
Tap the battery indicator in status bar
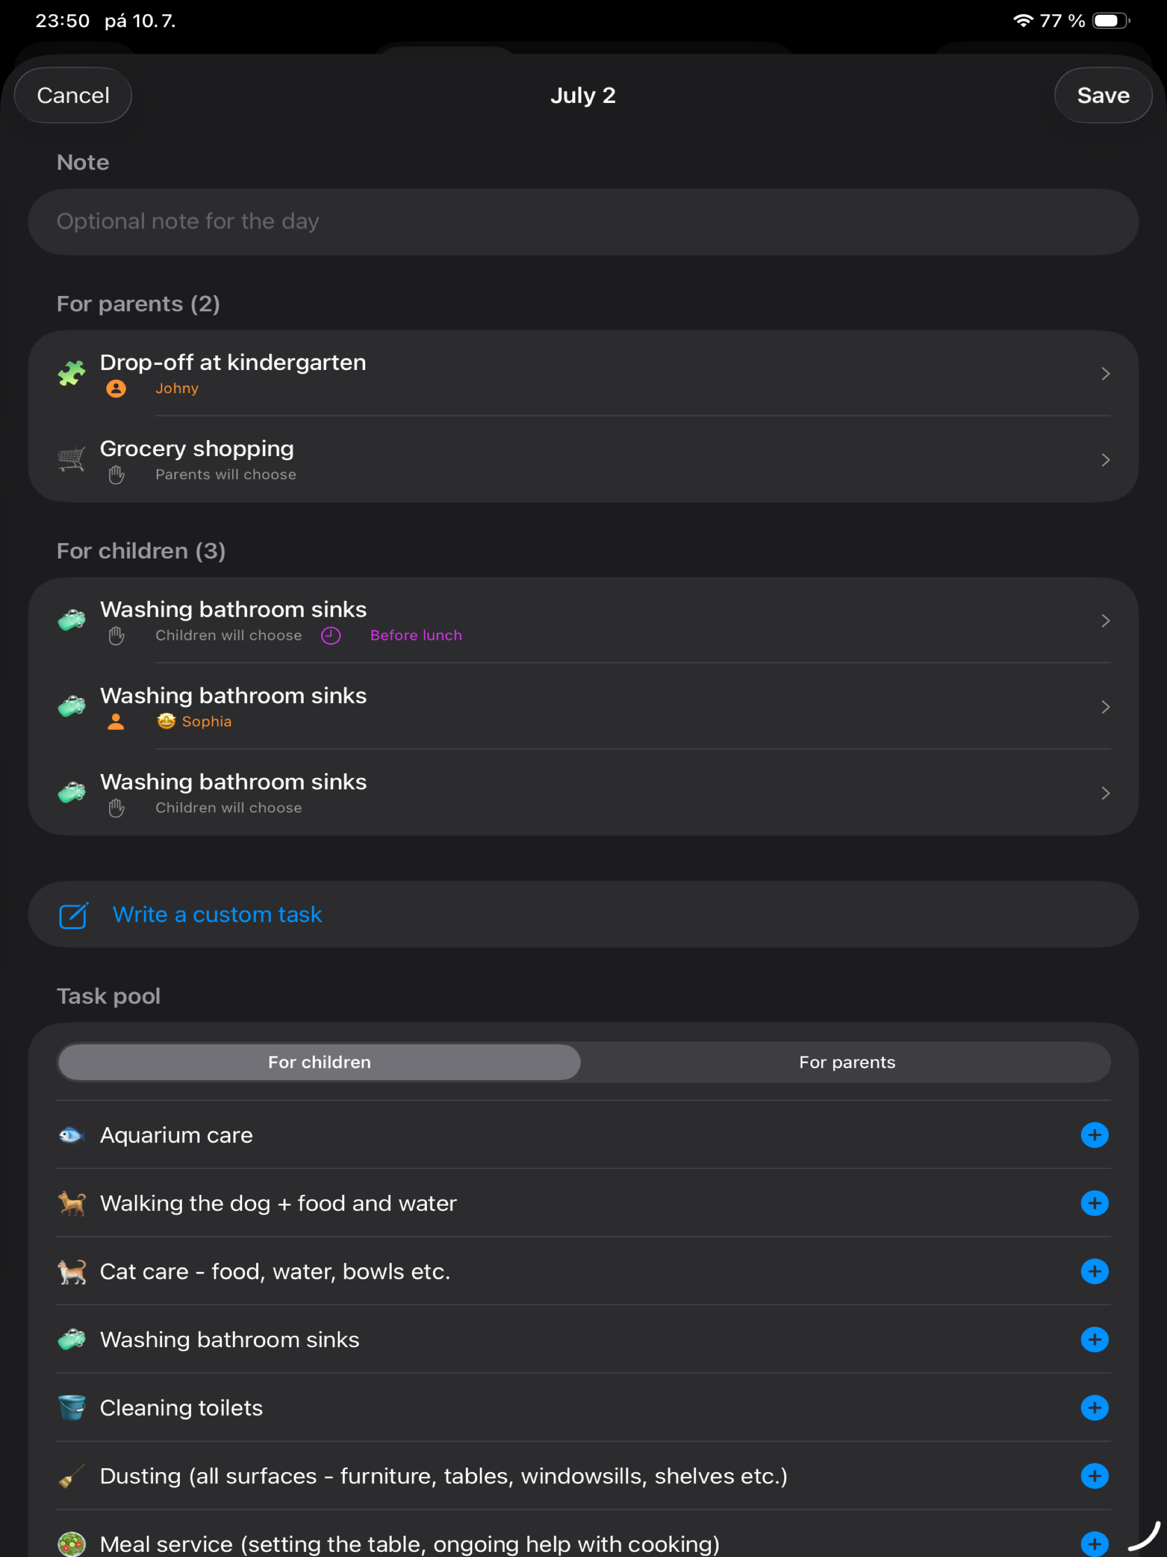point(1110,21)
